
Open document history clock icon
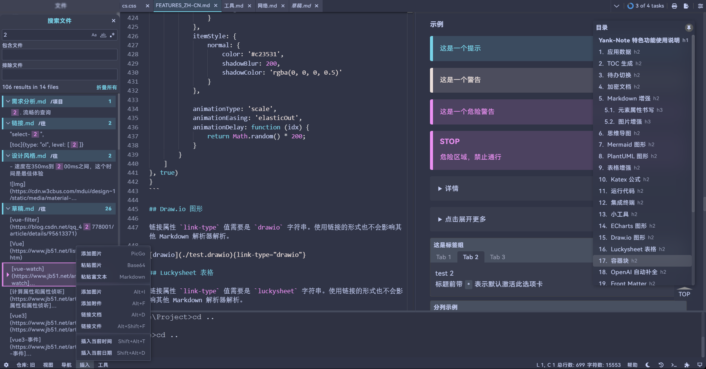(x=661, y=365)
